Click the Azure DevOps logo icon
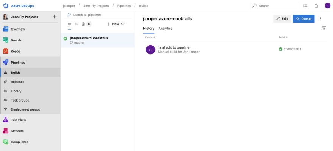This screenshot has height=151, width=333. point(5,6)
